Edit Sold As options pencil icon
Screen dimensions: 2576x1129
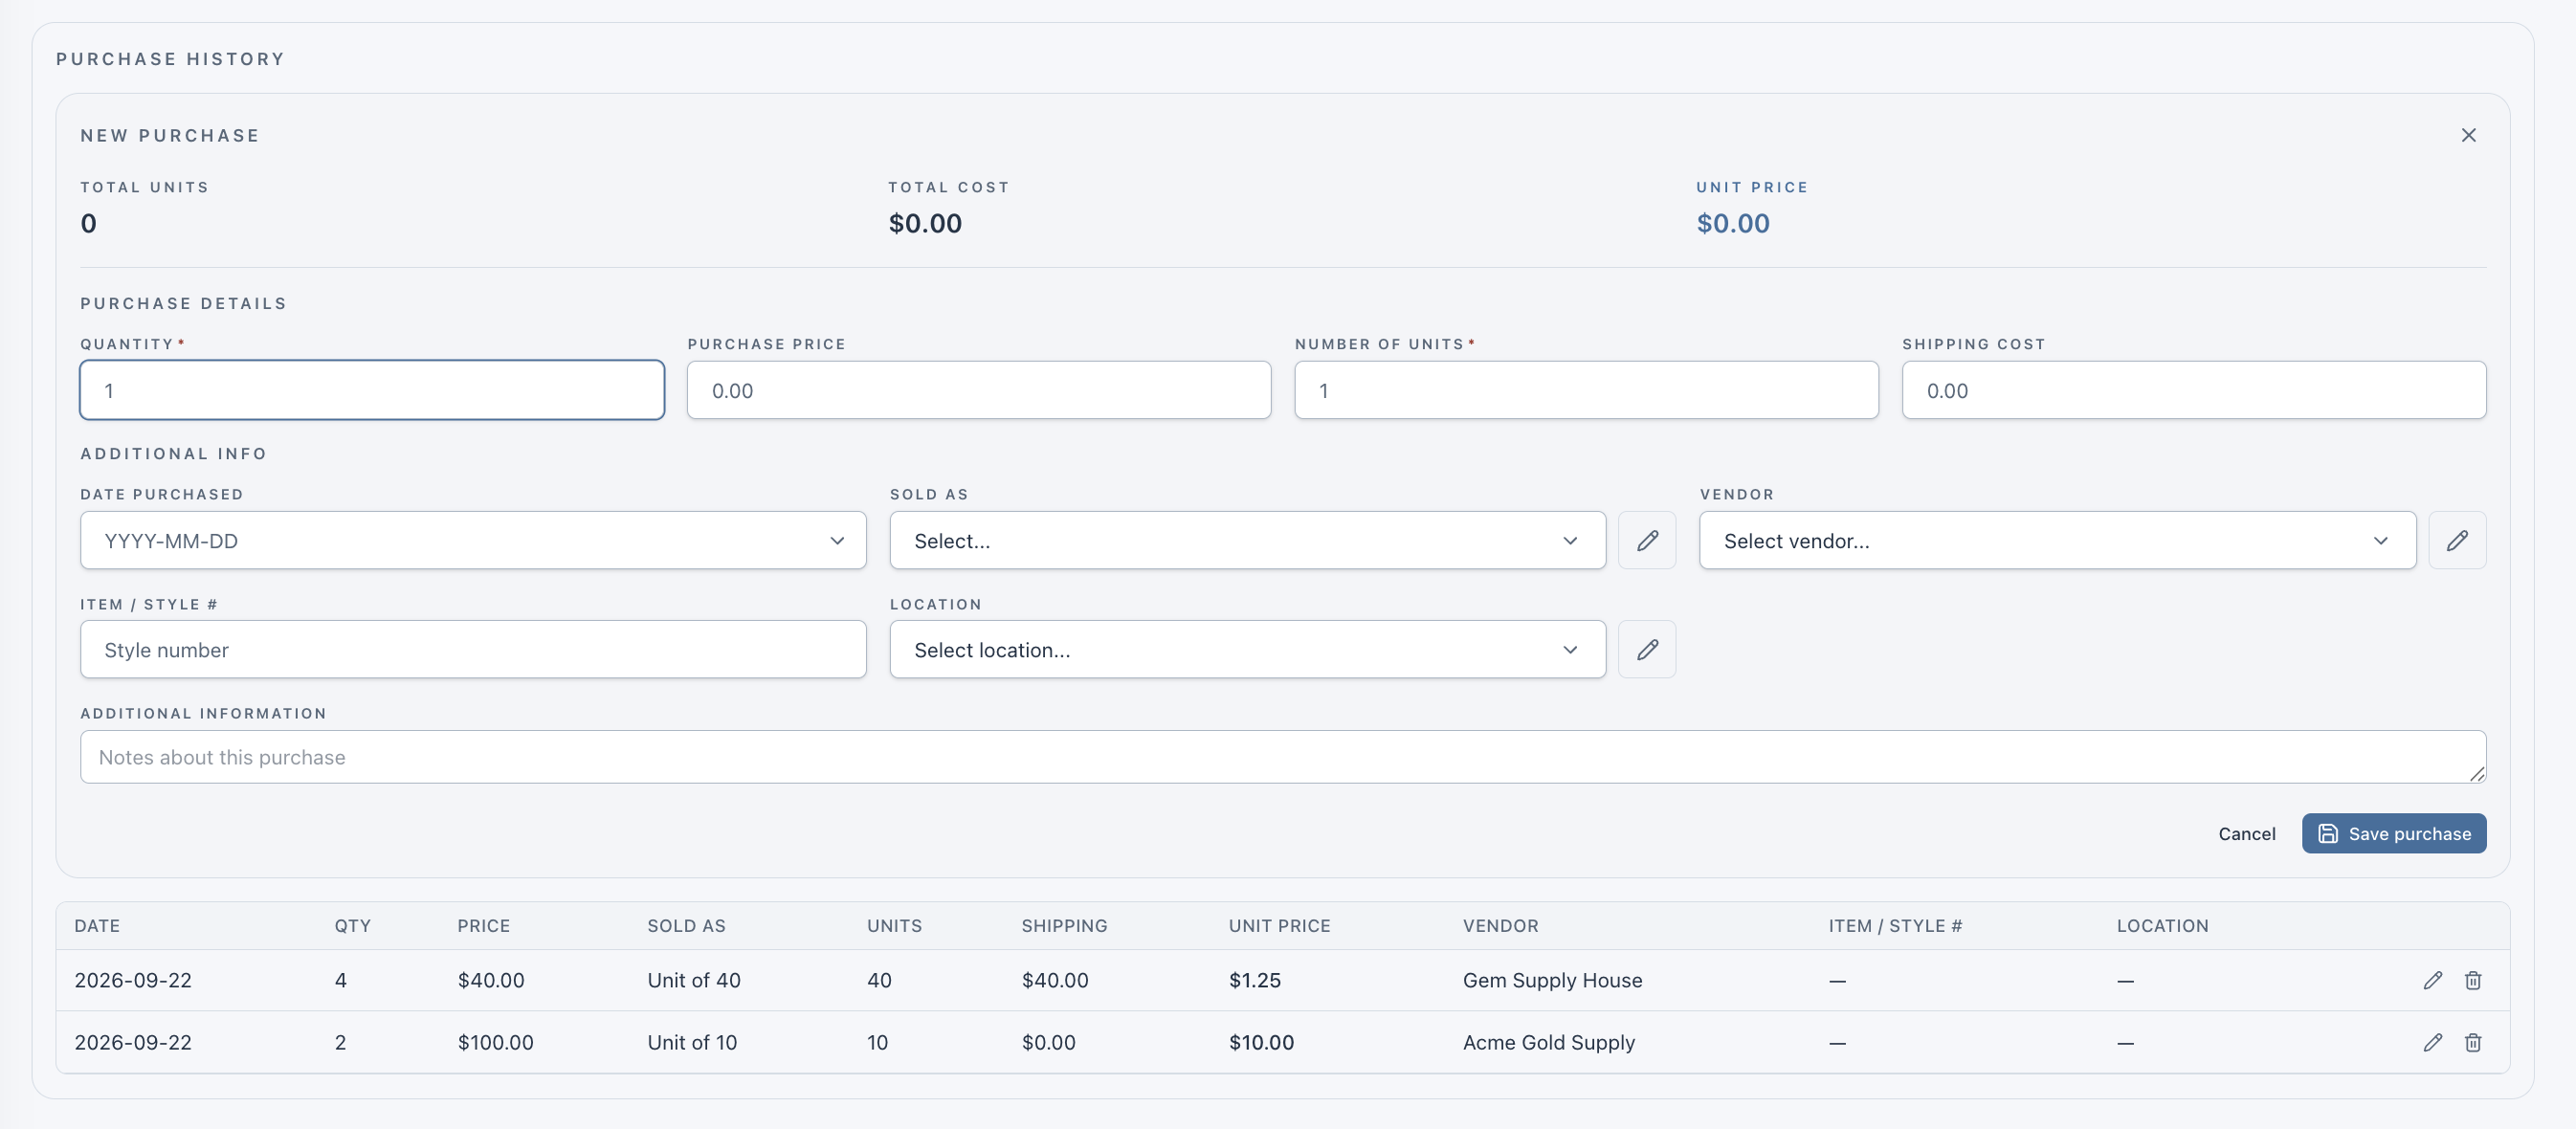pos(1647,541)
